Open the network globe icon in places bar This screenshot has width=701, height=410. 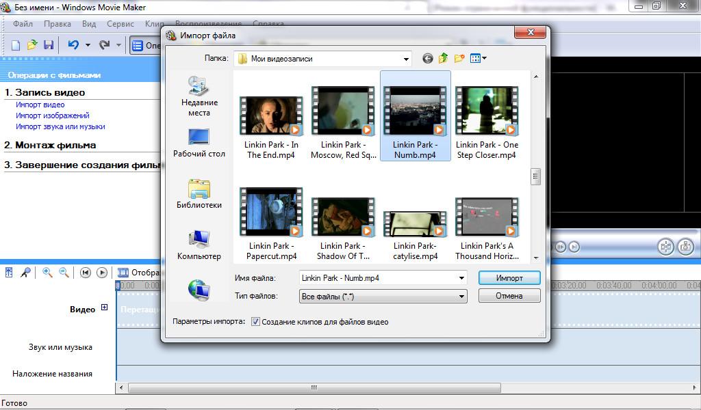point(199,290)
